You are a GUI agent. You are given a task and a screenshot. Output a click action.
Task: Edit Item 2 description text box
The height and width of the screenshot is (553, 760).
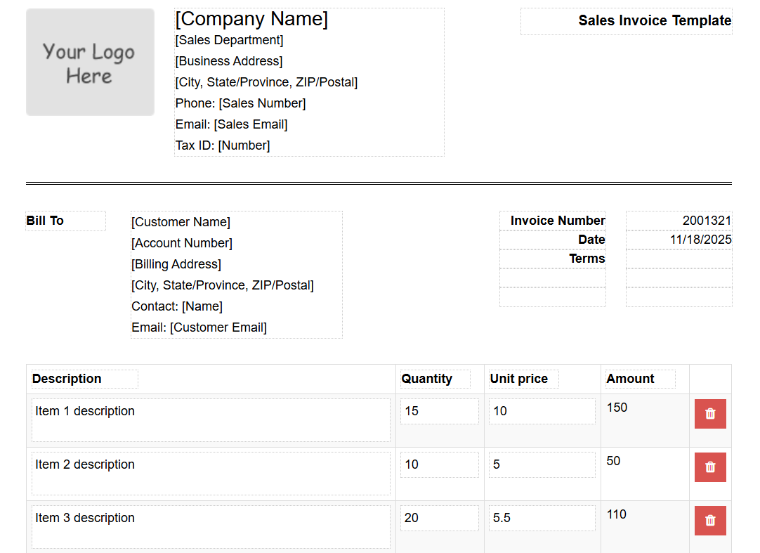coord(211,474)
